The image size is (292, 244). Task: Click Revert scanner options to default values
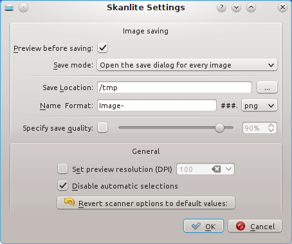coord(146,203)
